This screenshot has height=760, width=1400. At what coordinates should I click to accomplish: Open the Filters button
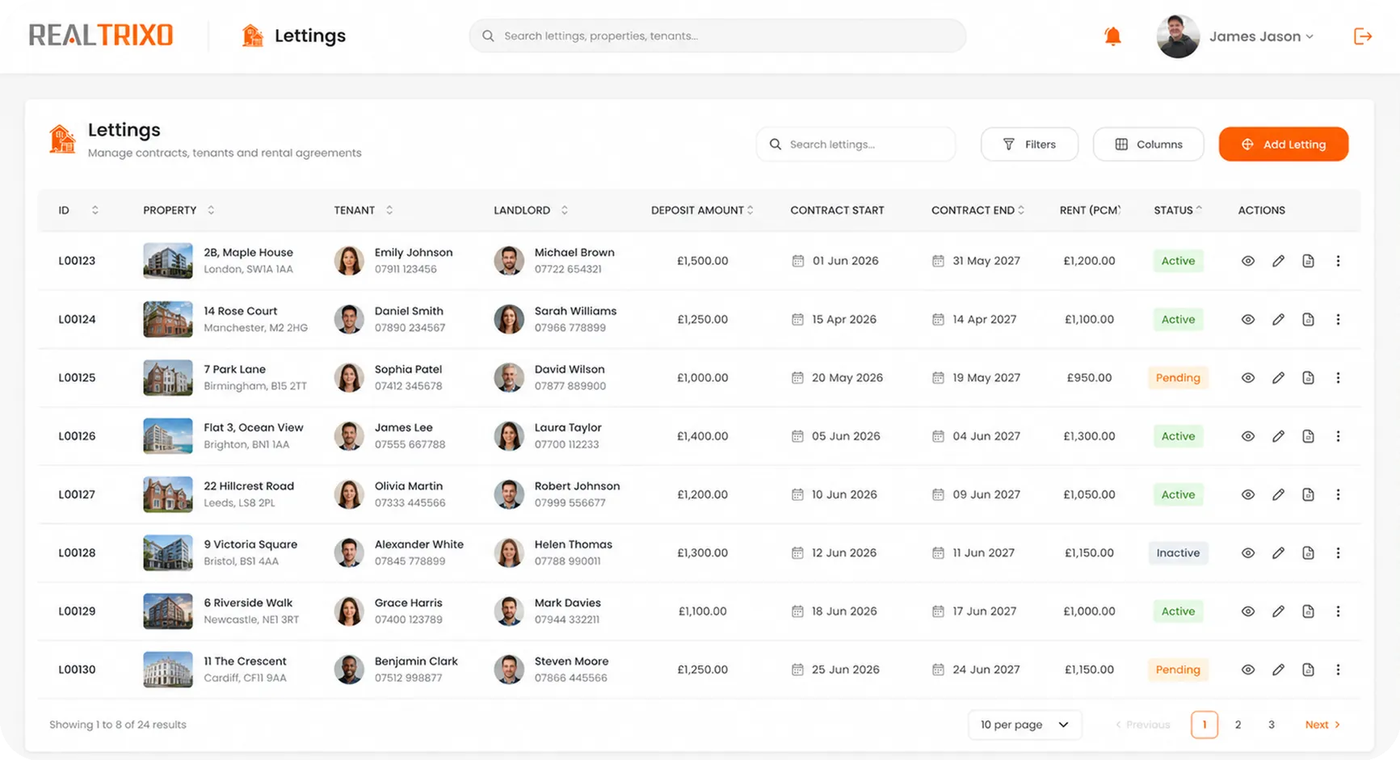pos(1029,144)
